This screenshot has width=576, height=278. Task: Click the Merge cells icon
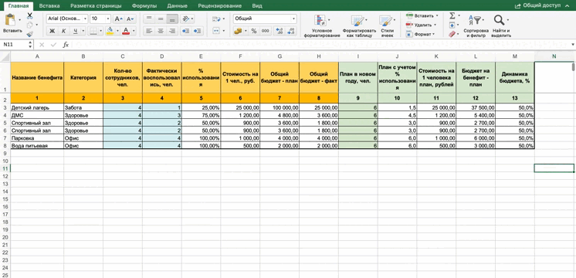pyautogui.click(x=217, y=30)
